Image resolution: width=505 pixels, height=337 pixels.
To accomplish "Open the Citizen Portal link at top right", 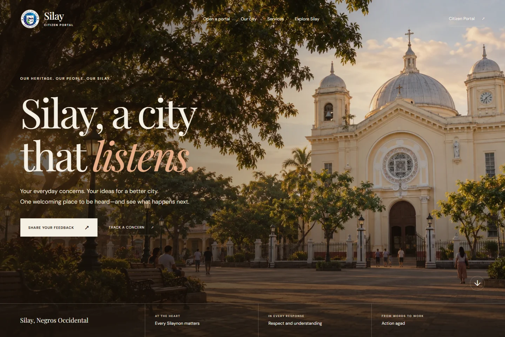I will point(467,19).
